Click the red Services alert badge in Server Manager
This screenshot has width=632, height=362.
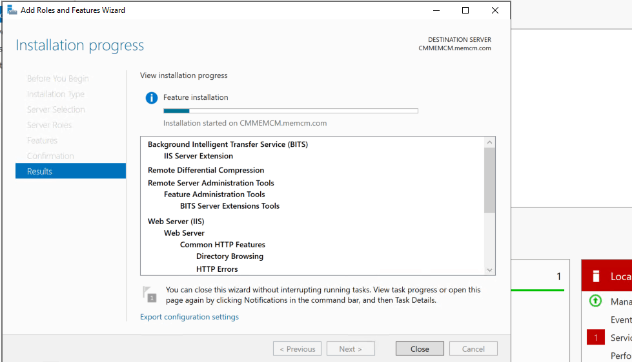pyautogui.click(x=596, y=338)
